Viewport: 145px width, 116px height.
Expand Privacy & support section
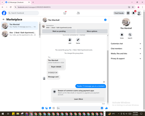(x=126, y=59)
